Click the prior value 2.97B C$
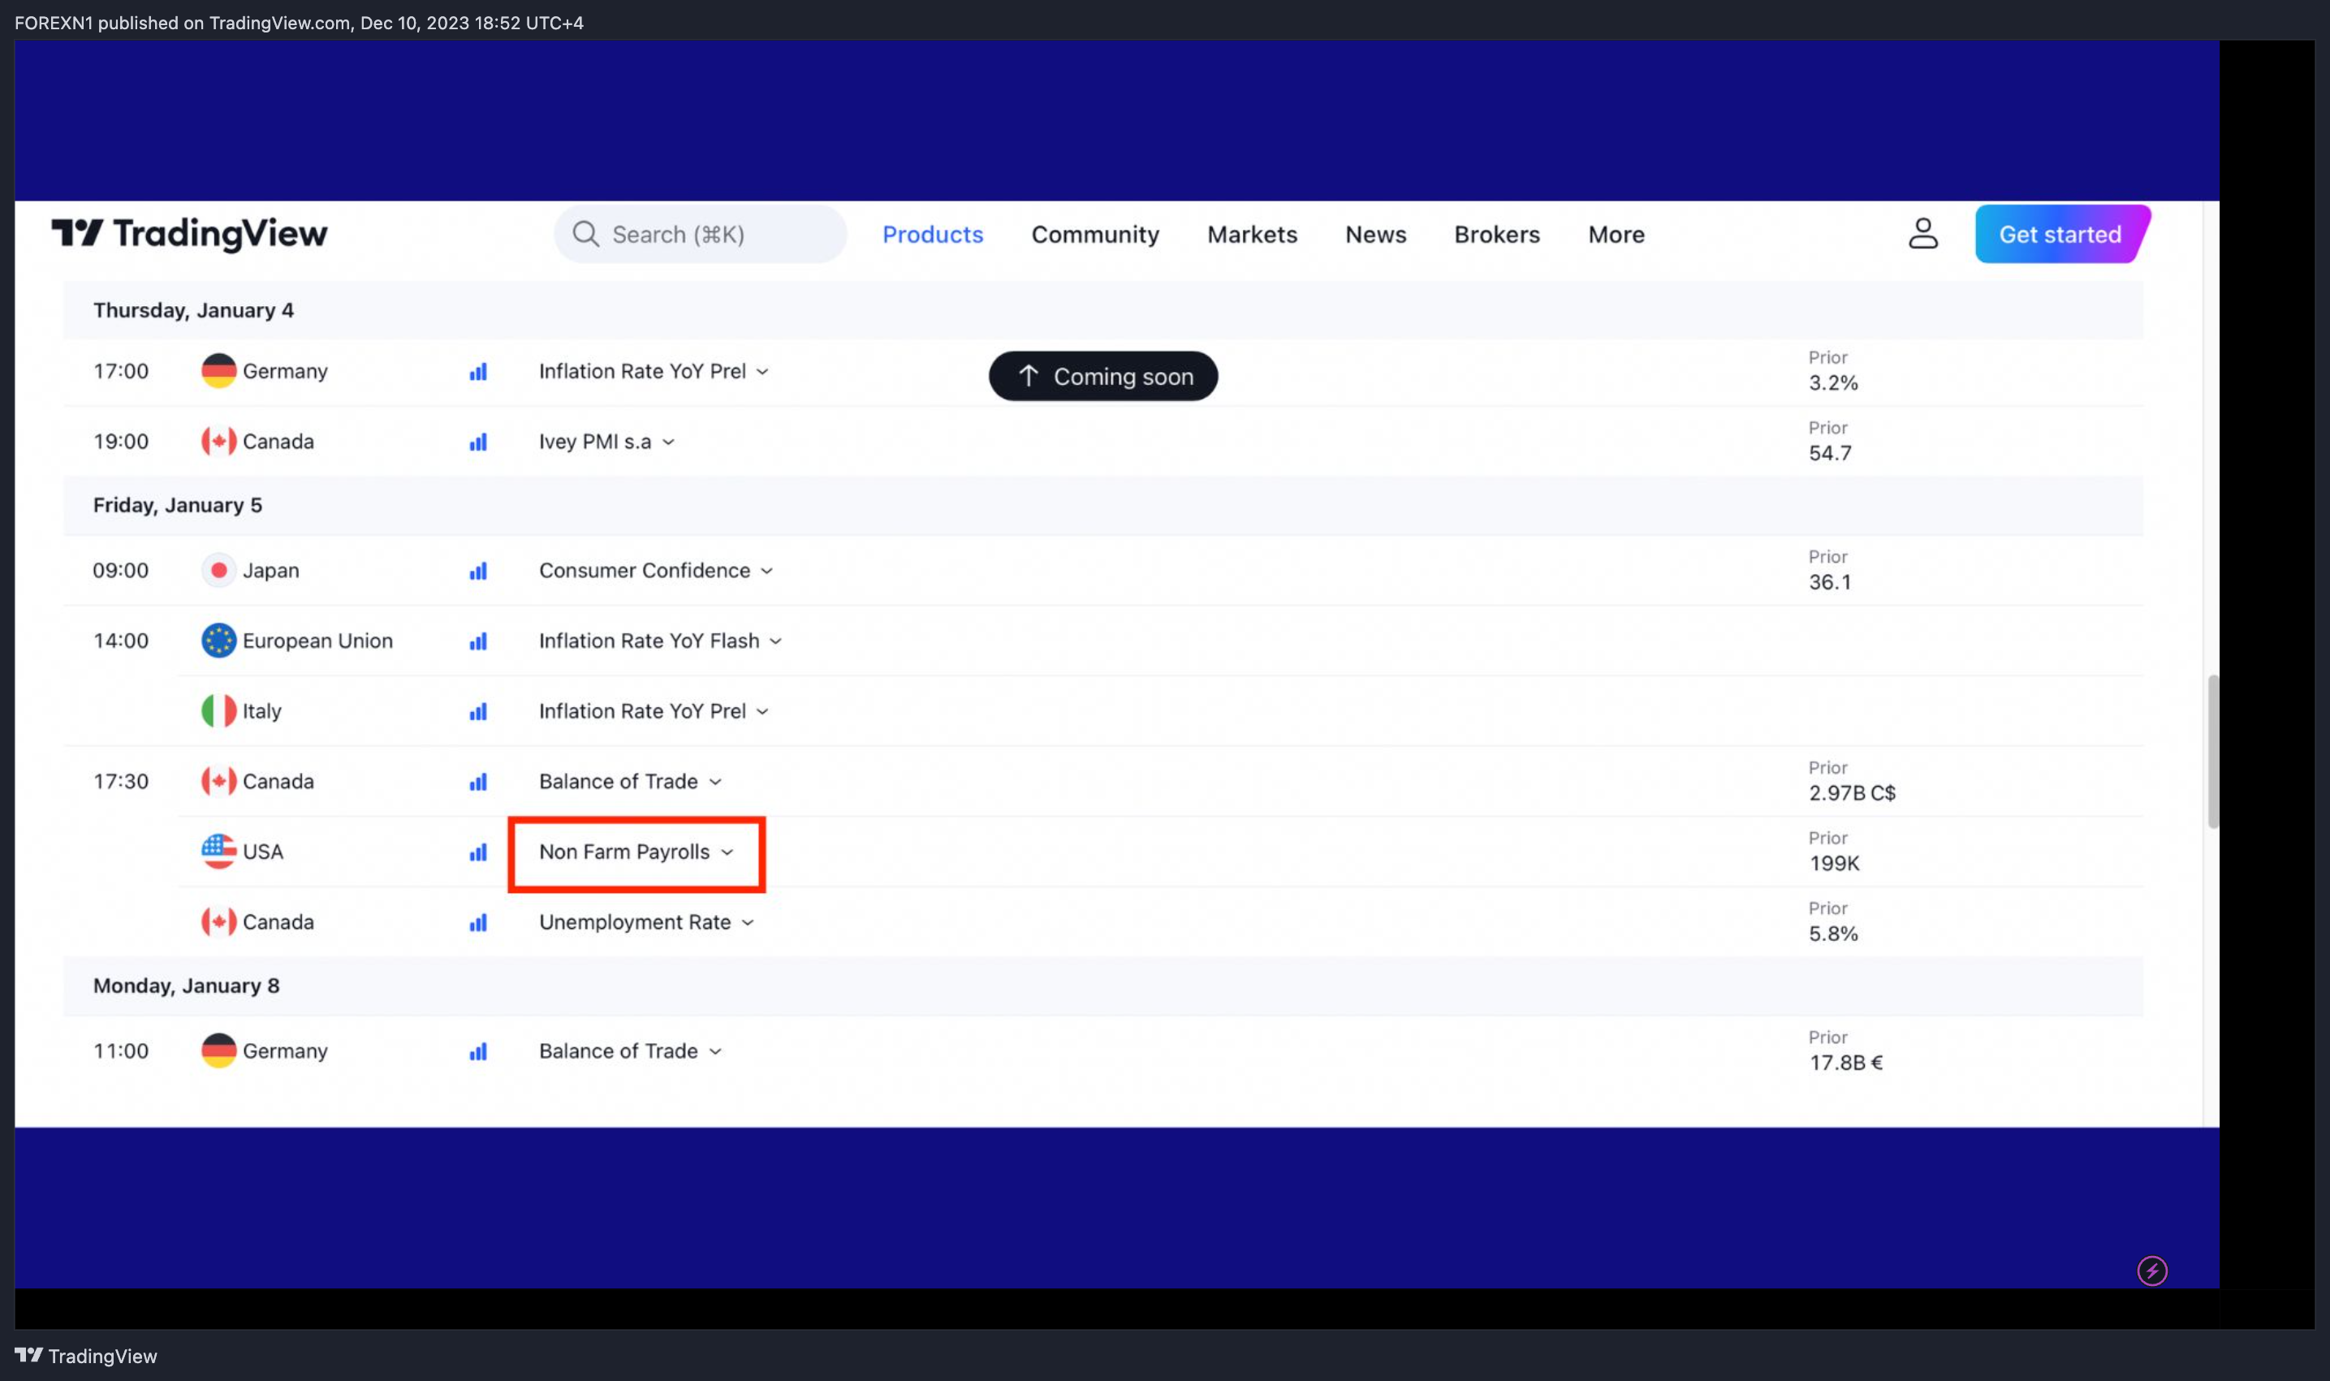This screenshot has width=2330, height=1381. [1852, 793]
